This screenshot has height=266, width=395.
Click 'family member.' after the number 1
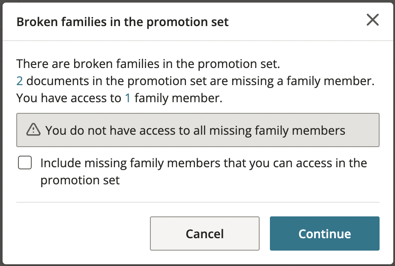click(178, 98)
